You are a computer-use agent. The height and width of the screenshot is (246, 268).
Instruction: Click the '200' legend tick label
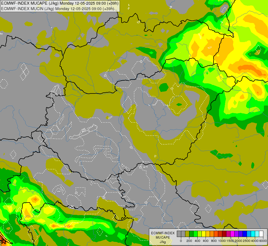189,241
